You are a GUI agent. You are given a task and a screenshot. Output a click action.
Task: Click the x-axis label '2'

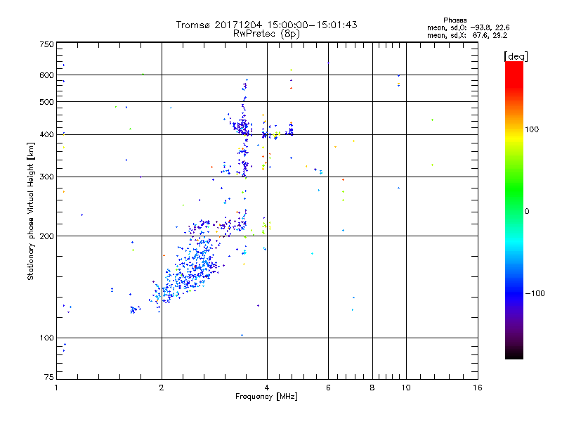point(162,388)
